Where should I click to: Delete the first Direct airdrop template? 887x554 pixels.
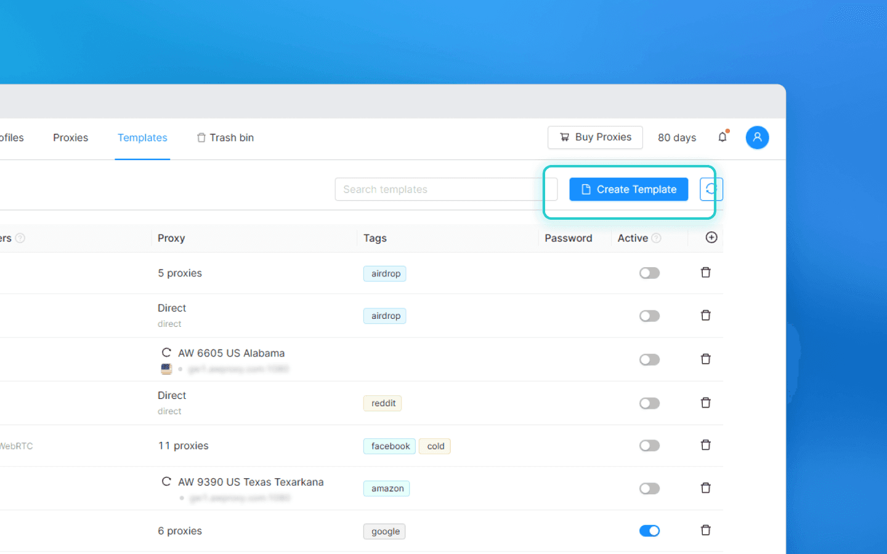point(706,316)
